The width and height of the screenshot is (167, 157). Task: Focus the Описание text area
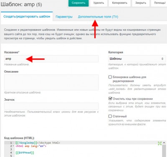[x=51, y=82]
